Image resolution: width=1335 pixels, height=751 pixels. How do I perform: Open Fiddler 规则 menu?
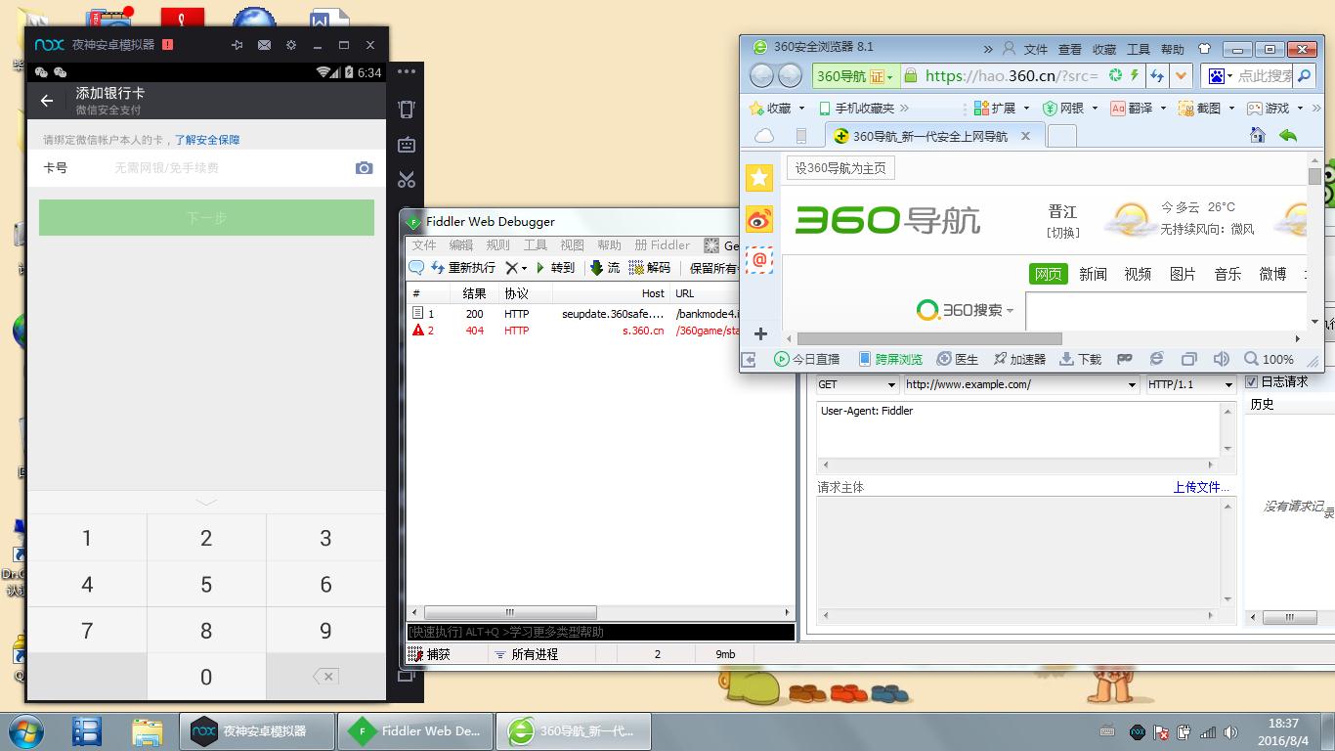click(497, 245)
